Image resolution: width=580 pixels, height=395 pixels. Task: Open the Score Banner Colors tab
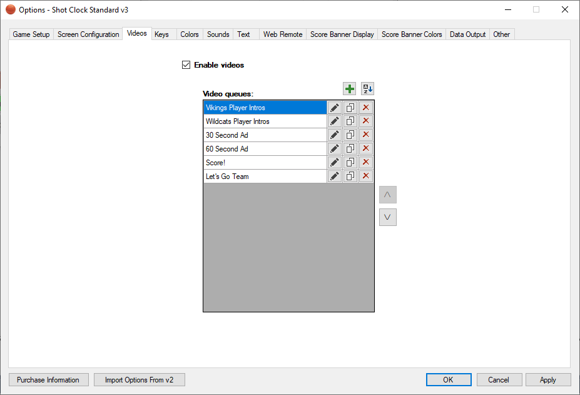(x=412, y=34)
